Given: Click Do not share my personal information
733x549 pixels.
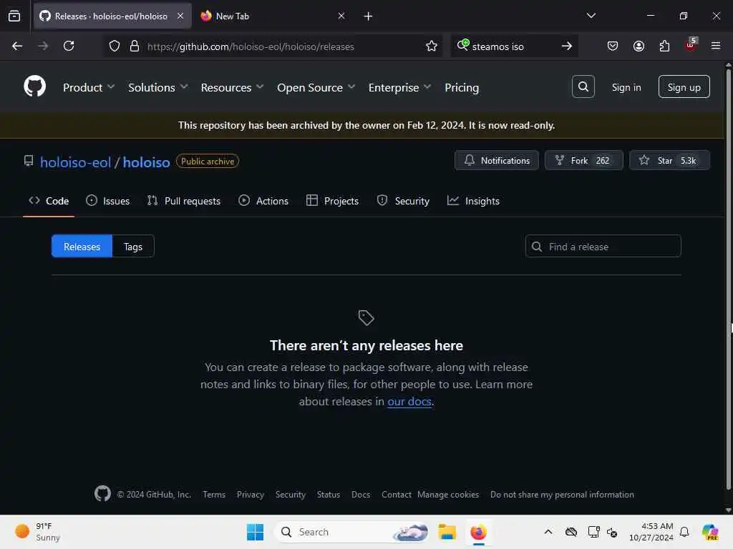Looking at the screenshot, I should pyautogui.click(x=562, y=495).
